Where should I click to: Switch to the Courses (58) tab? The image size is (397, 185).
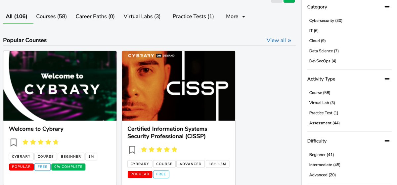point(52,16)
